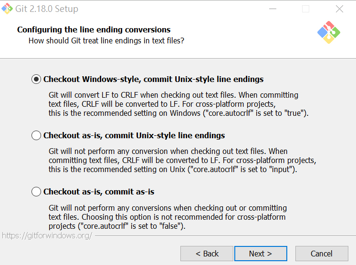Cancel the Git setup
Screen dimensions: 356x265
tap(321, 254)
